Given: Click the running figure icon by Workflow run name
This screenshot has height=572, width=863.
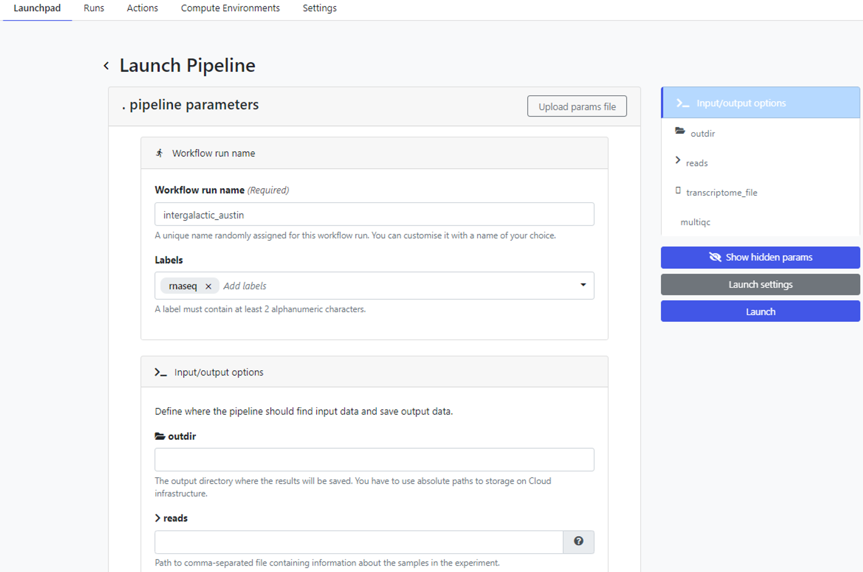Looking at the screenshot, I should click(159, 153).
